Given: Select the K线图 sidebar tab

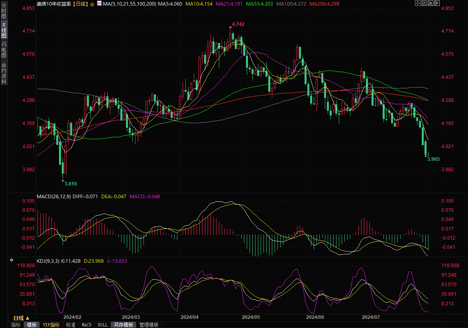Looking at the screenshot, I should click(x=4, y=30).
